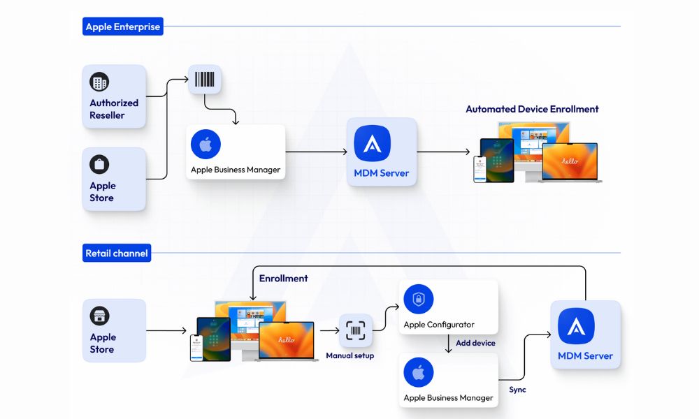Click 'MDM Server' text in Apple Enterprise section
The width and height of the screenshot is (699, 419).
point(381,173)
